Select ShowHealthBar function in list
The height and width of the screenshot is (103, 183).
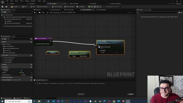(8, 60)
